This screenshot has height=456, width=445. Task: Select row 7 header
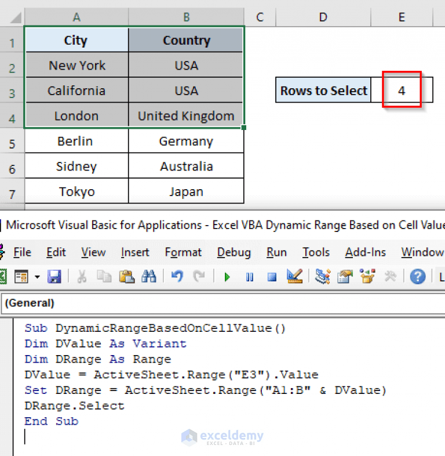coord(12,191)
